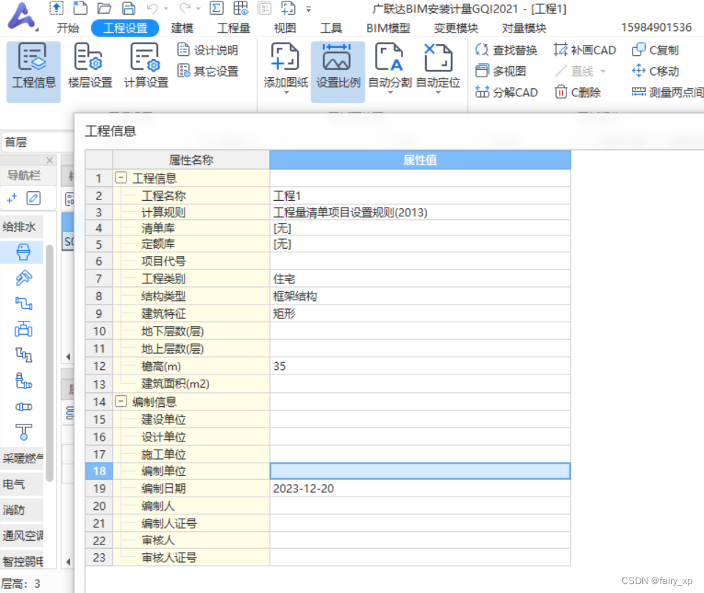
Task: Click the table view icon in quick access bar
Action: pyautogui.click(x=241, y=8)
